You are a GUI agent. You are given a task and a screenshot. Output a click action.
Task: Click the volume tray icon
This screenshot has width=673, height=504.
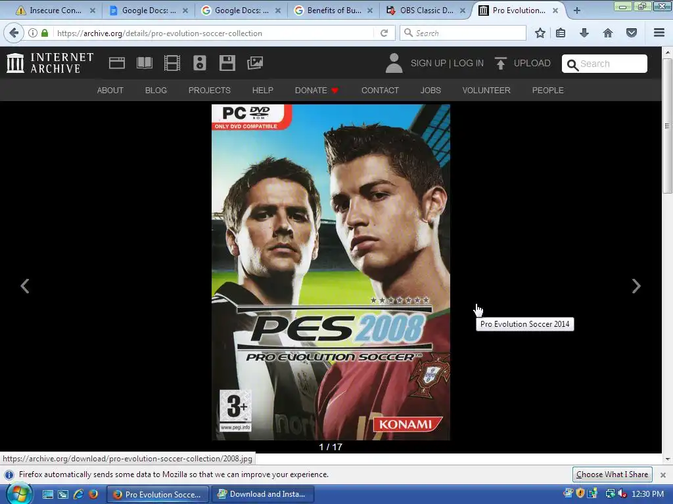tap(622, 494)
